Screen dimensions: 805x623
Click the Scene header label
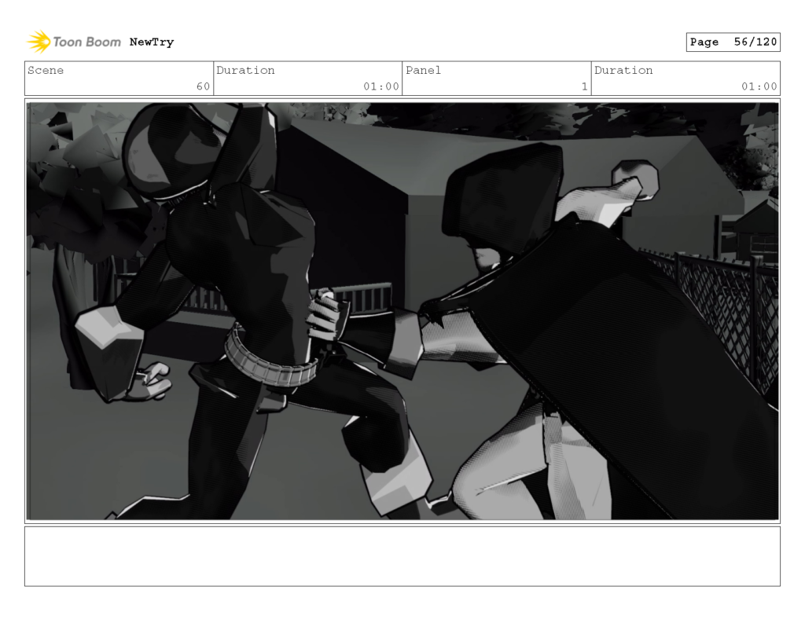pyautogui.click(x=45, y=70)
